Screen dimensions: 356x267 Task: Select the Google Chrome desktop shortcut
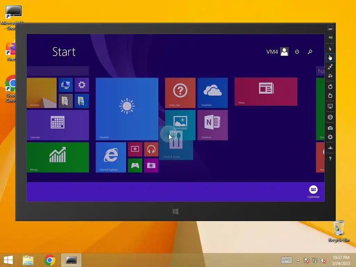pos(10,89)
